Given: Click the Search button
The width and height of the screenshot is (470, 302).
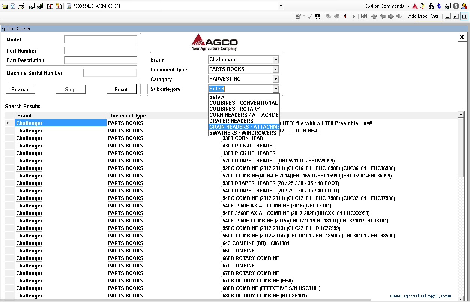Looking at the screenshot, I should click(x=20, y=89).
